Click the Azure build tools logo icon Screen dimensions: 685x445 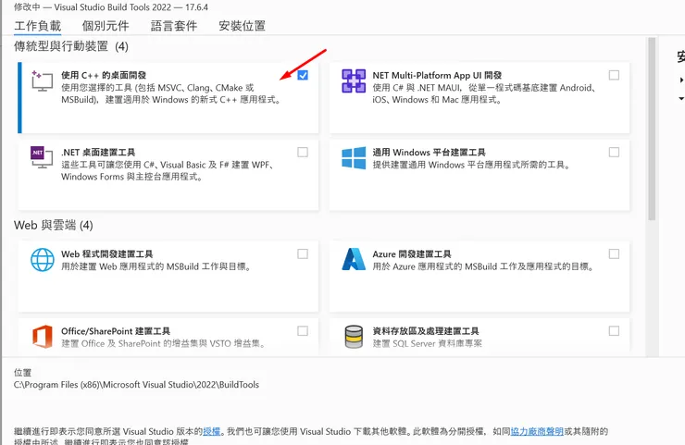354,259
